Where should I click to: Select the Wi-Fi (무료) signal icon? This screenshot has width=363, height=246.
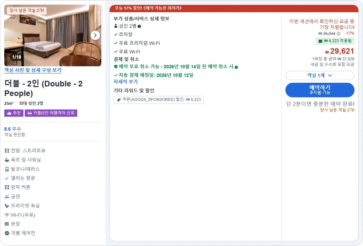tap(7, 215)
